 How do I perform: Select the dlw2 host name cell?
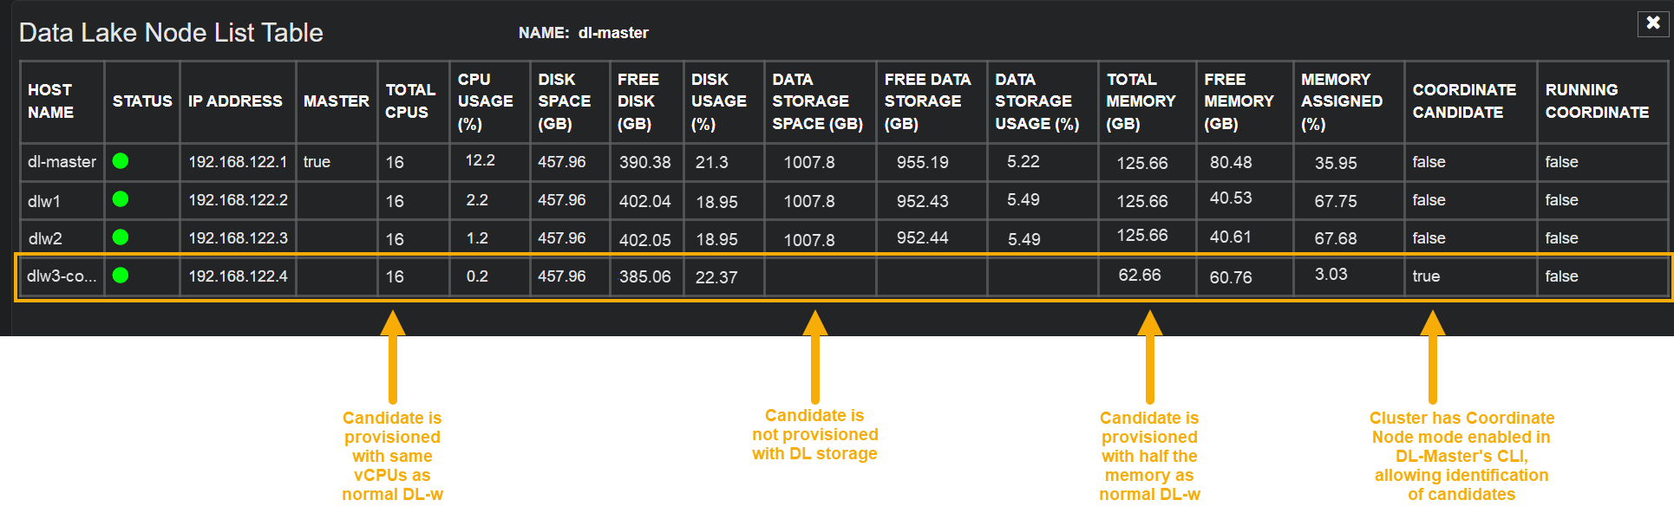tap(45, 238)
